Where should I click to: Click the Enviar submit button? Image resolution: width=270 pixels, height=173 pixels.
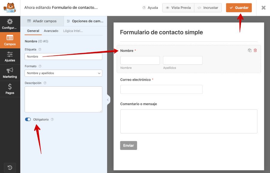[x=128, y=145]
